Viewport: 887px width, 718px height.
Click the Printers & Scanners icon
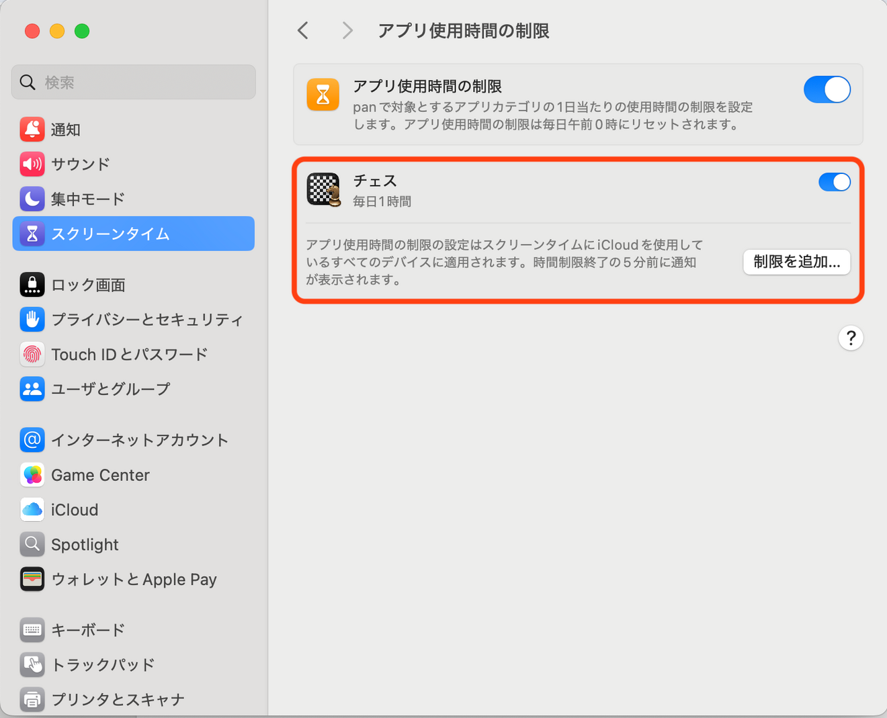tap(32, 700)
